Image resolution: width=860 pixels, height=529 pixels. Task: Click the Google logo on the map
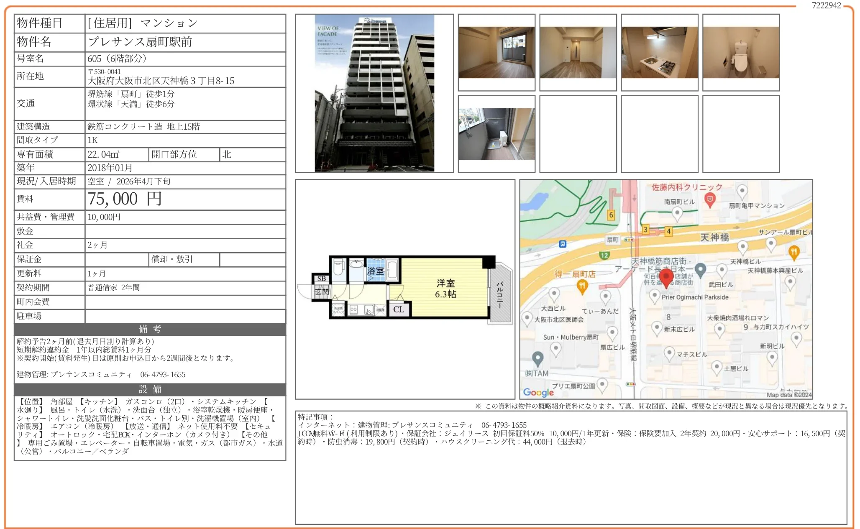(x=538, y=392)
